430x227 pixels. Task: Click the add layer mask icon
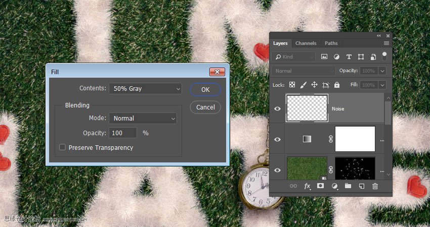point(320,186)
